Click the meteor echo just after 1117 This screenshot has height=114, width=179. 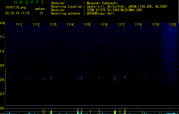click(x=125, y=77)
